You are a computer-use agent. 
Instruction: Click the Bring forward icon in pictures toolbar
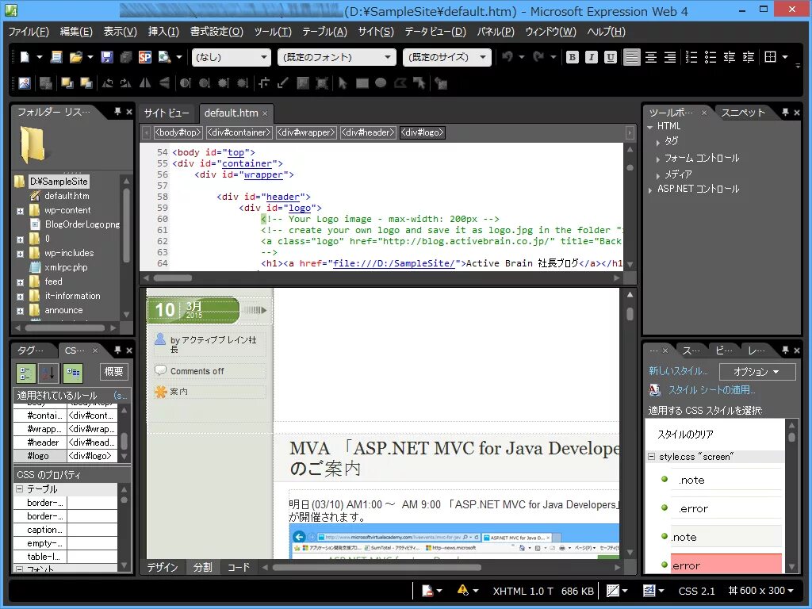click(67, 82)
